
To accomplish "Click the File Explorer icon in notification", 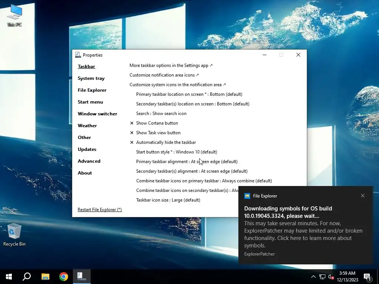I will (247, 196).
